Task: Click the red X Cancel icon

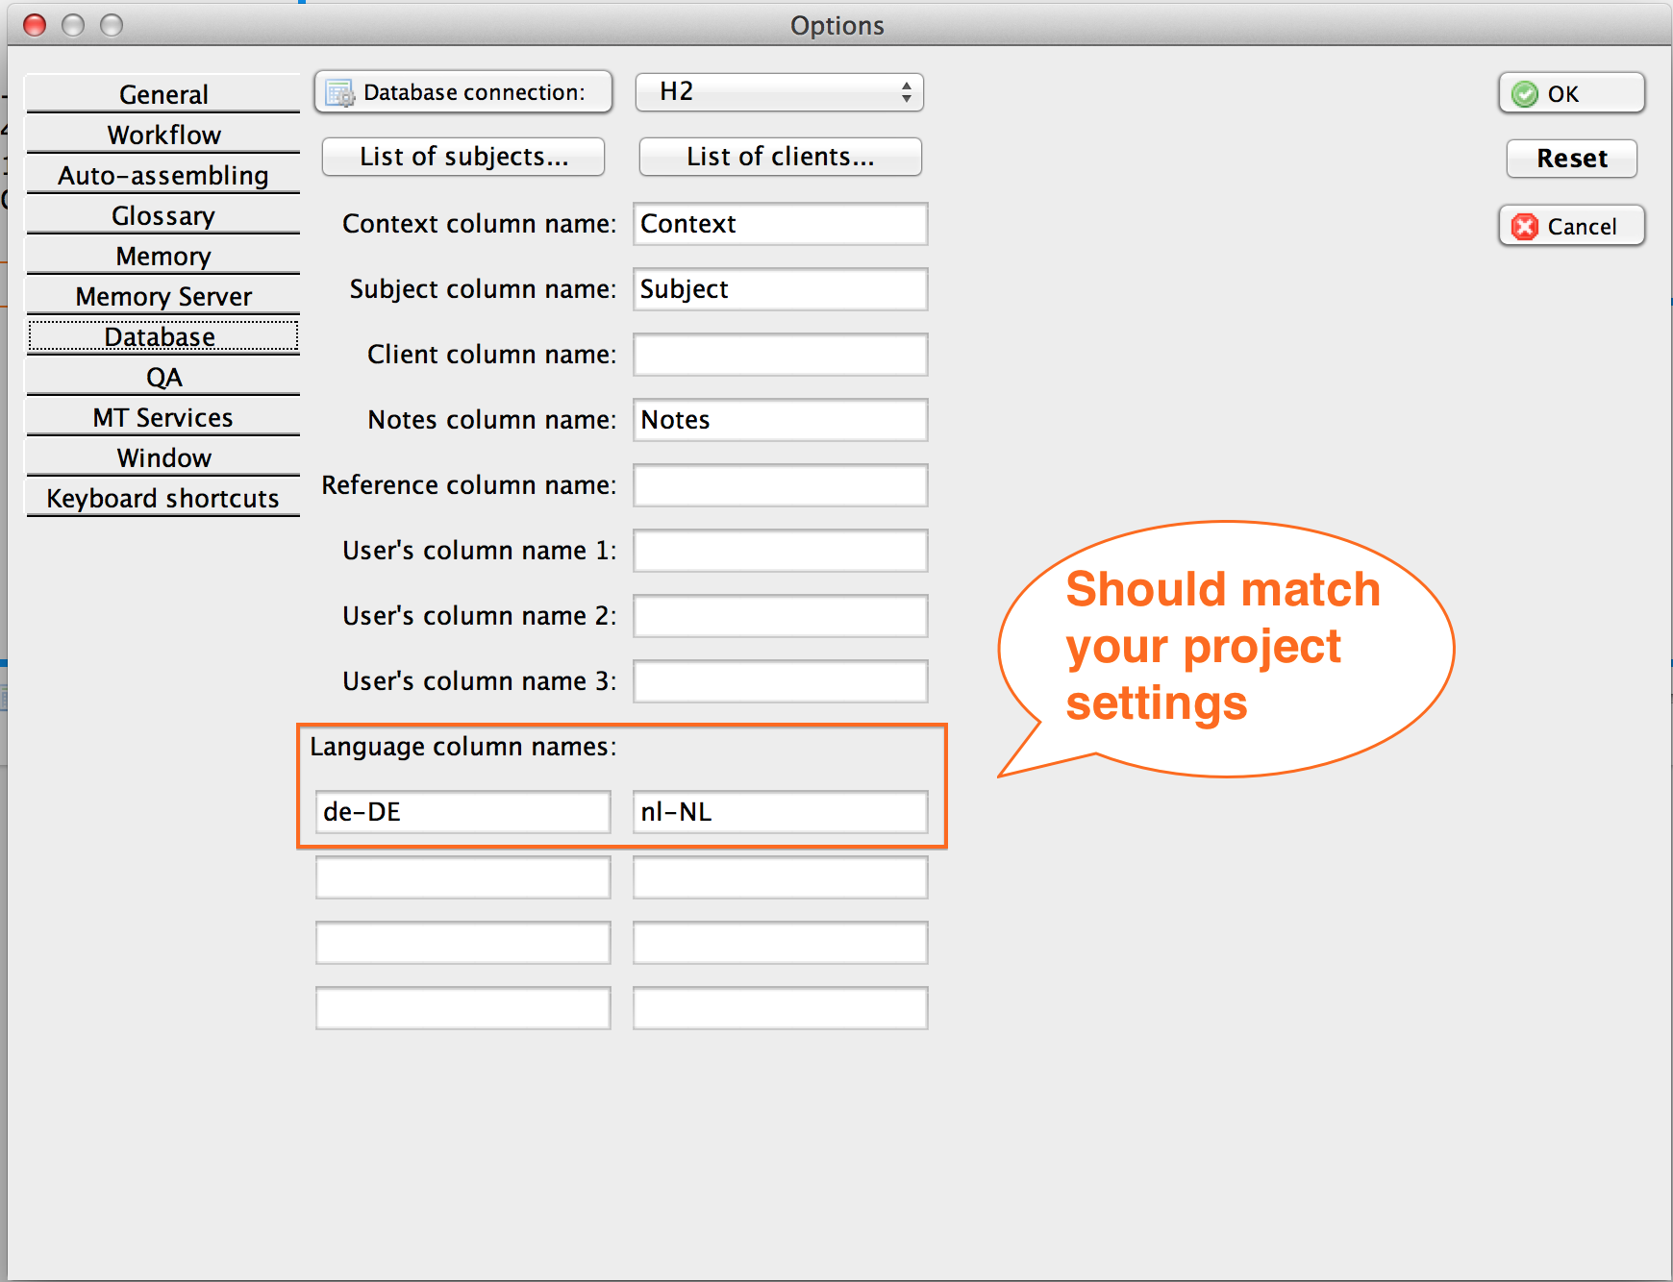Action: point(1524,227)
